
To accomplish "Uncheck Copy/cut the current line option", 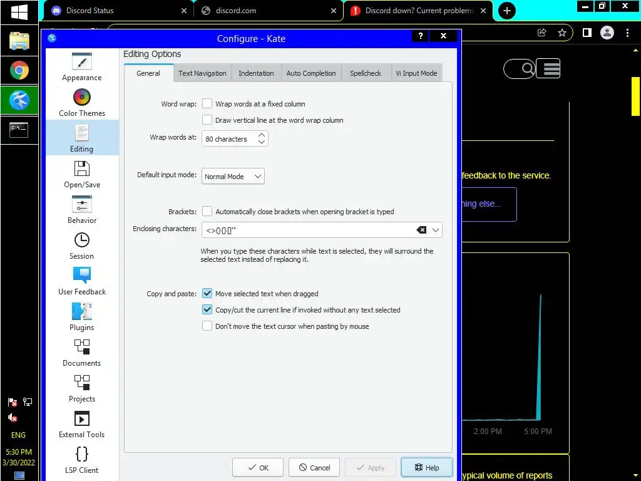I will point(207,309).
